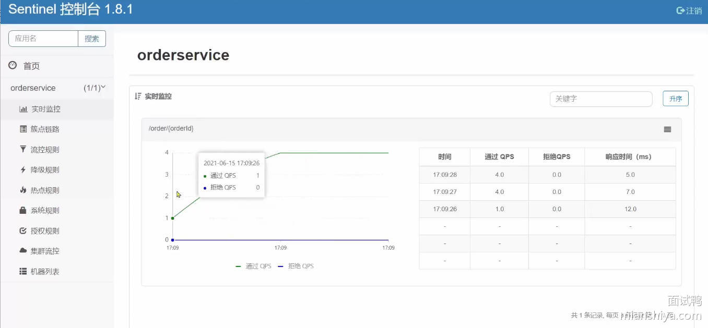Toggle 通过 QPS series in chart legend
Image resolution: width=708 pixels, height=328 pixels.
tap(254, 266)
